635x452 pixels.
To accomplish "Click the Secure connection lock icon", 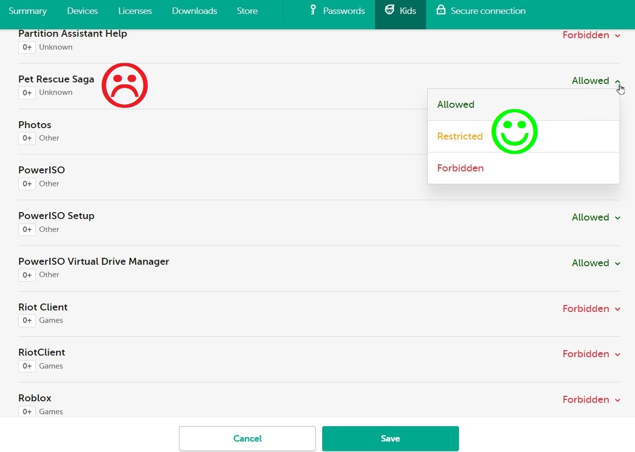I will [441, 10].
